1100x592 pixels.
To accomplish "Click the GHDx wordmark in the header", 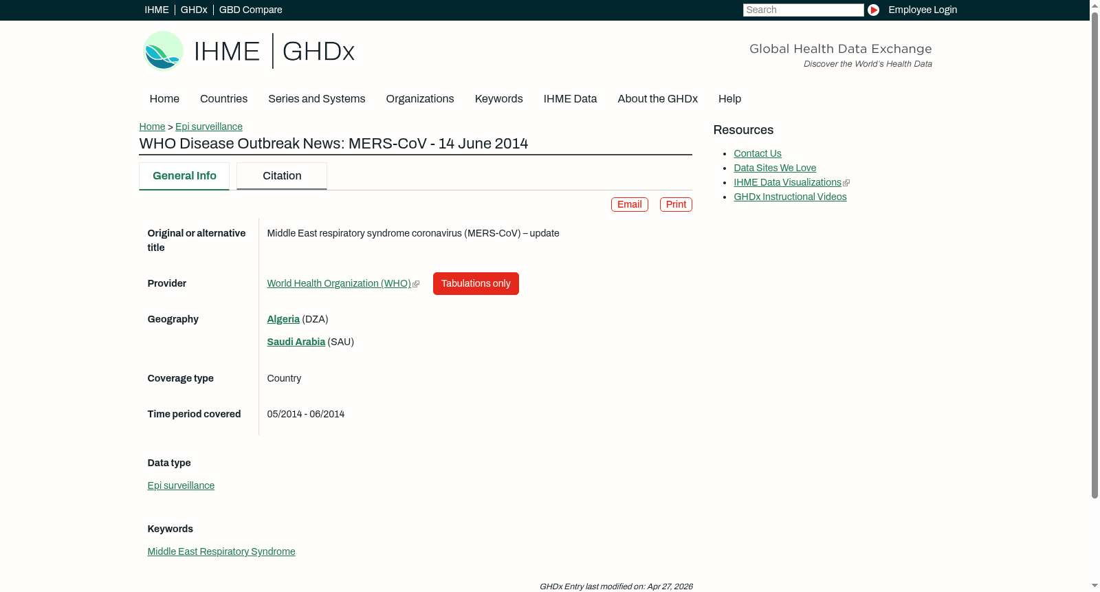I will (318, 52).
